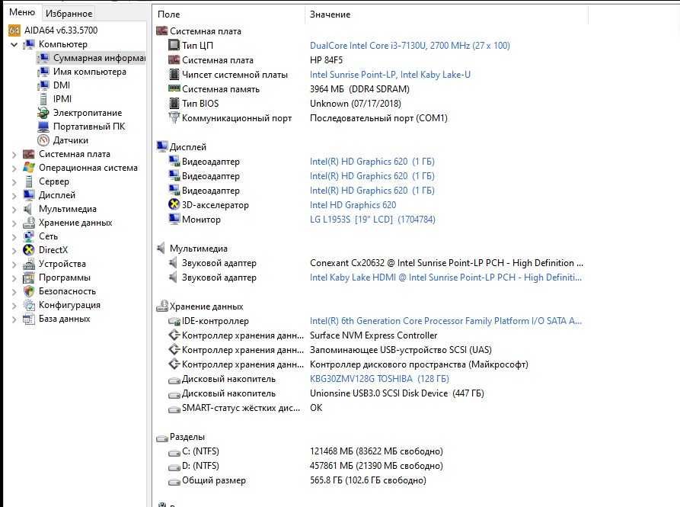Viewport: 680px width, 507px height.
Task: Expand the Устройства tree node
Action: 14,265
